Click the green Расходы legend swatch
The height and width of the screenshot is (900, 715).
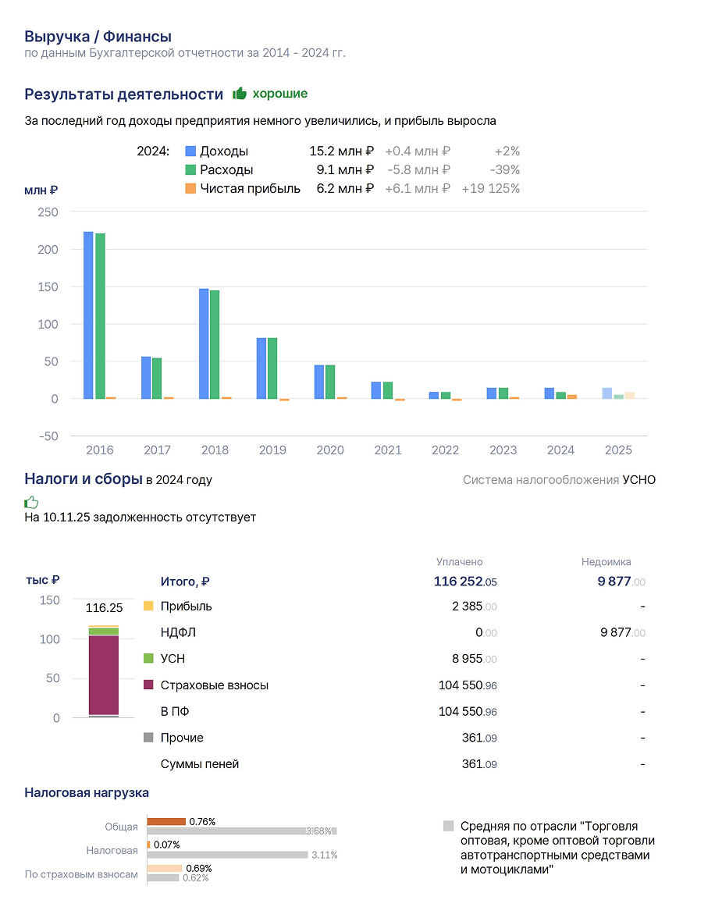pyautogui.click(x=190, y=170)
